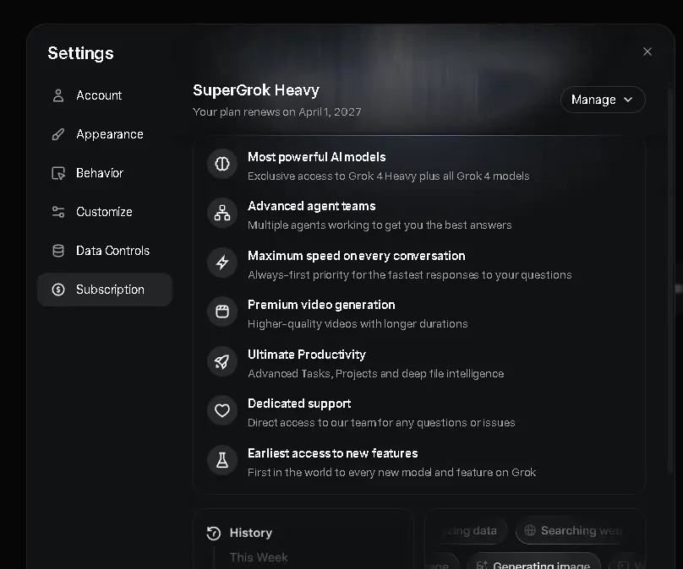Viewport: 683px width, 569px height.
Task: Click the settings panel vertical scrollbar
Action: click(x=671, y=279)
